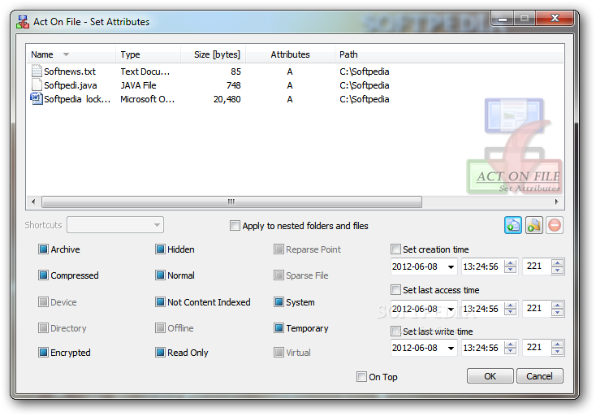This screenshot has width=596, height=416.
Task: Click the Cancel button
Action: coord(539,376)
